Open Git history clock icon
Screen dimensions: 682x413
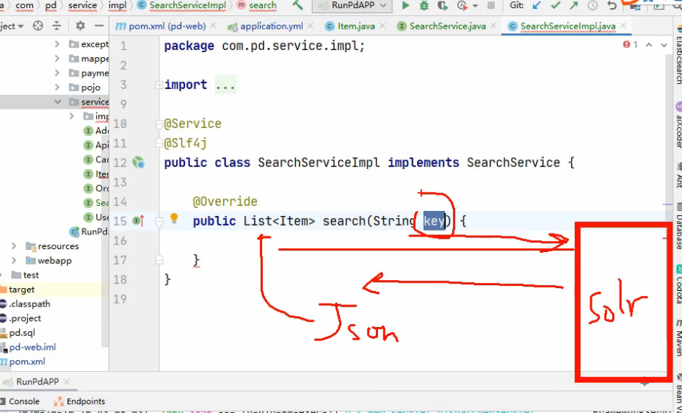593,6
